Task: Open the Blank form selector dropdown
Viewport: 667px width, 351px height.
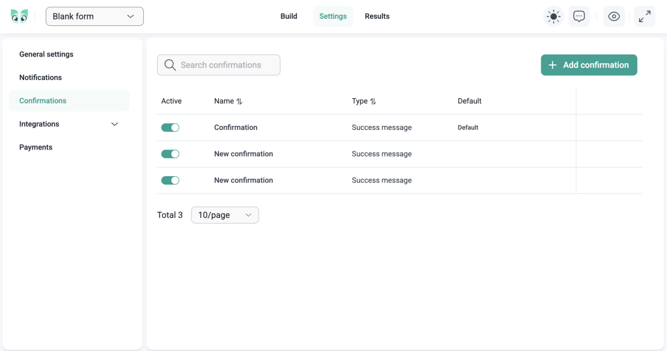Action: pyautogui.click(x=94, y=16)
